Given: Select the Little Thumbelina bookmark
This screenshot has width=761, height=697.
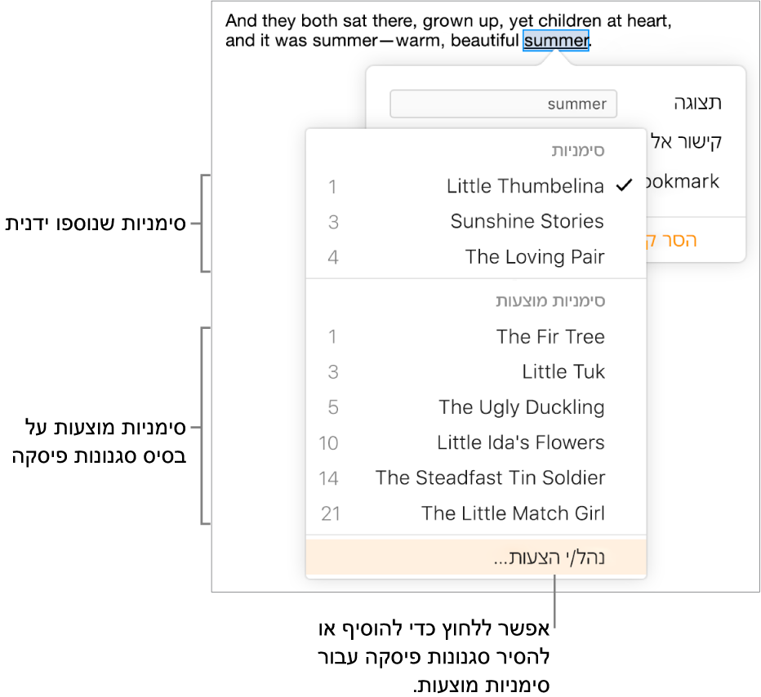Looking at the screenshot, I should tap(525, 186).
